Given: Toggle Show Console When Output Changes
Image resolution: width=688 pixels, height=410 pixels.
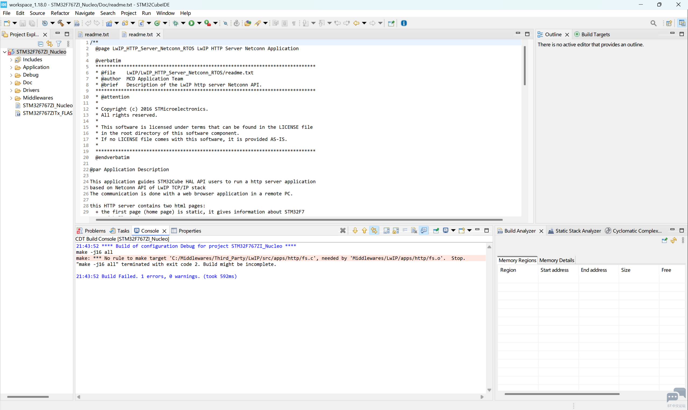Looking at the screenshot, I should [x=424, y=230].
